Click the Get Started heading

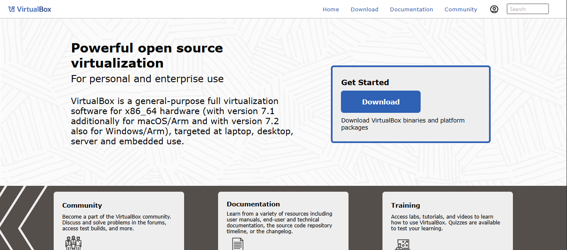(x=365, y=83)
